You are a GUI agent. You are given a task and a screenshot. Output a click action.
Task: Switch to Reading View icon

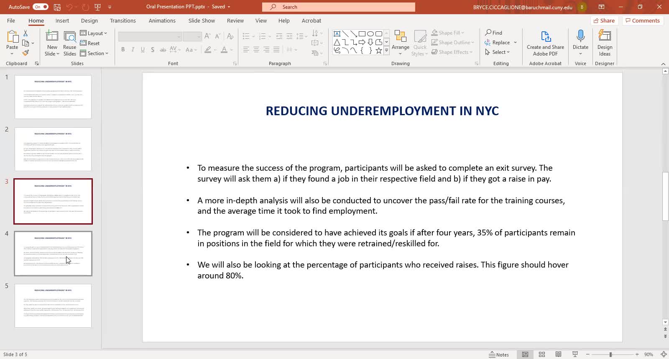(x=558, y=354)
